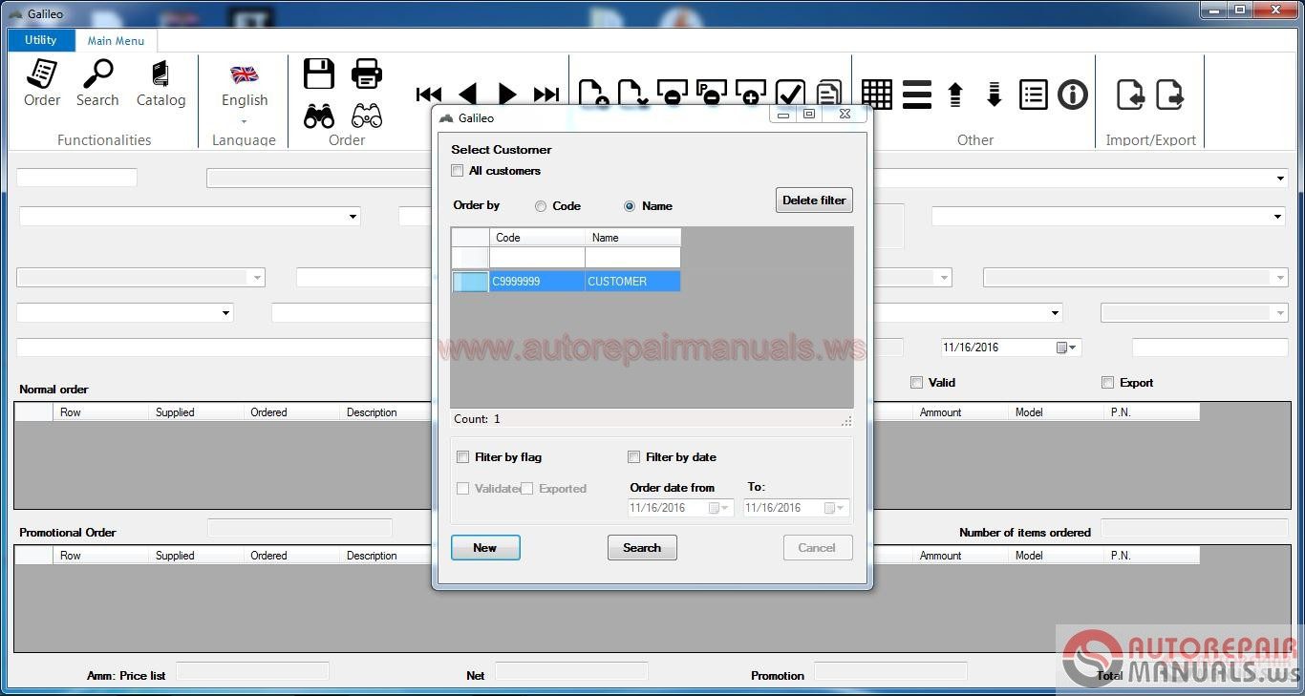Screen dimensions: 1305x696
Task: Click the British flag language icon
Action: coord(245,74)
